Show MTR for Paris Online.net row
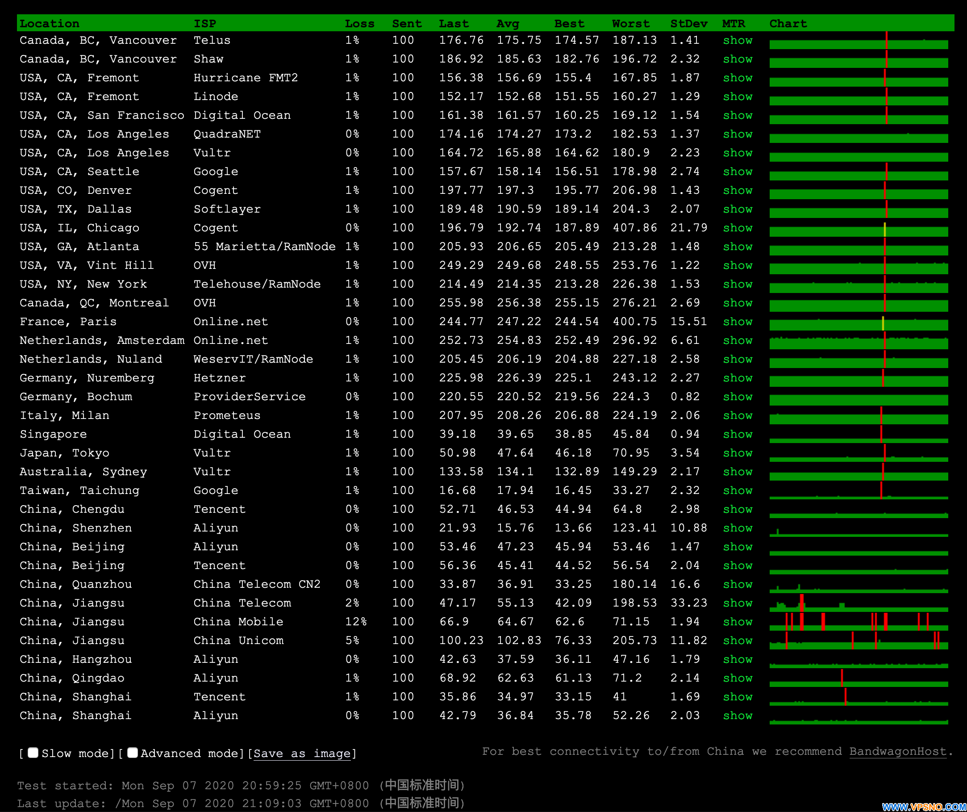 coord(738,322)
